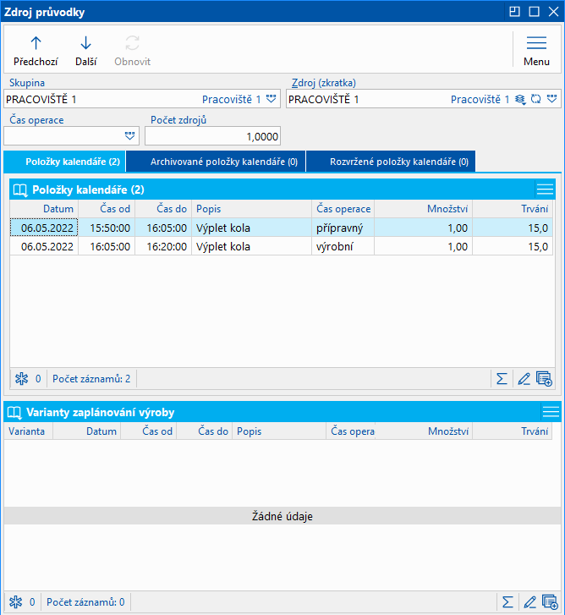Screen dimensions: 565x615
Task: Select the 15:50:00 time cell
Action: 107,228
